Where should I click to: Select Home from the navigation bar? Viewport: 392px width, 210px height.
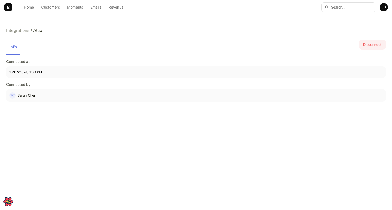coord(29,7)
